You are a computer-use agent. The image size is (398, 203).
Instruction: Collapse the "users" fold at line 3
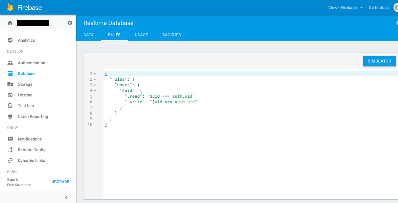click(95, 85)
